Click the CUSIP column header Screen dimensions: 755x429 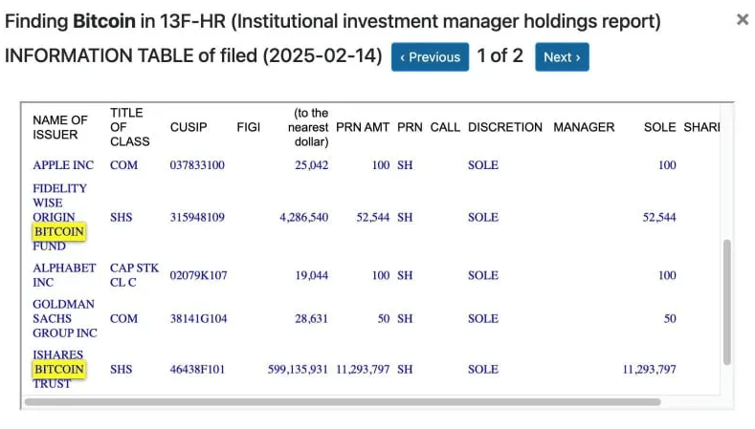[189, 127]
